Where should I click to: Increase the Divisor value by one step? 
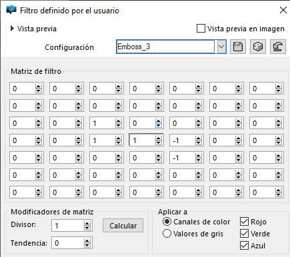click(87, 224)
